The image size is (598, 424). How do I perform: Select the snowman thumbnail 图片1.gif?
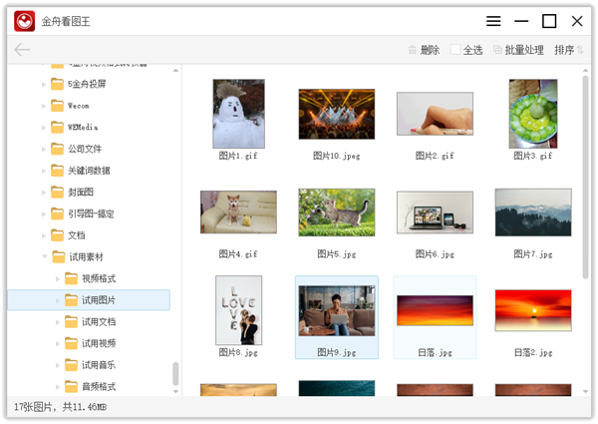click(x=238, y=114)
